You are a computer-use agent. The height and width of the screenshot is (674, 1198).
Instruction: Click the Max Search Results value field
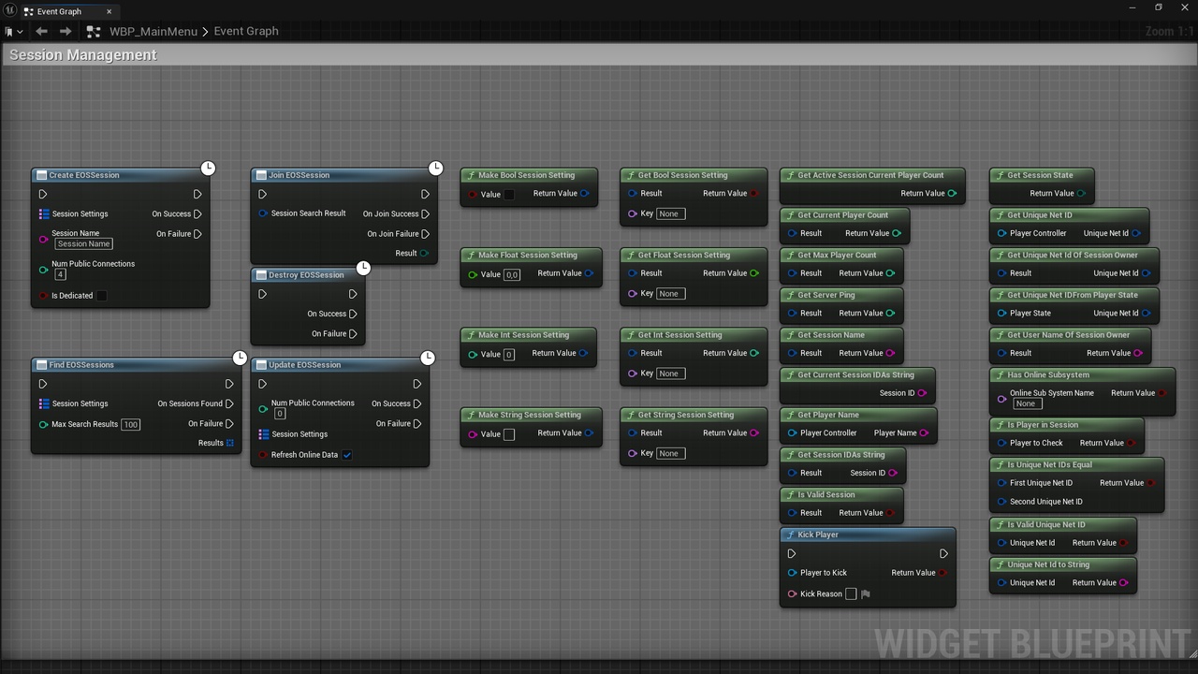[130, 424]
